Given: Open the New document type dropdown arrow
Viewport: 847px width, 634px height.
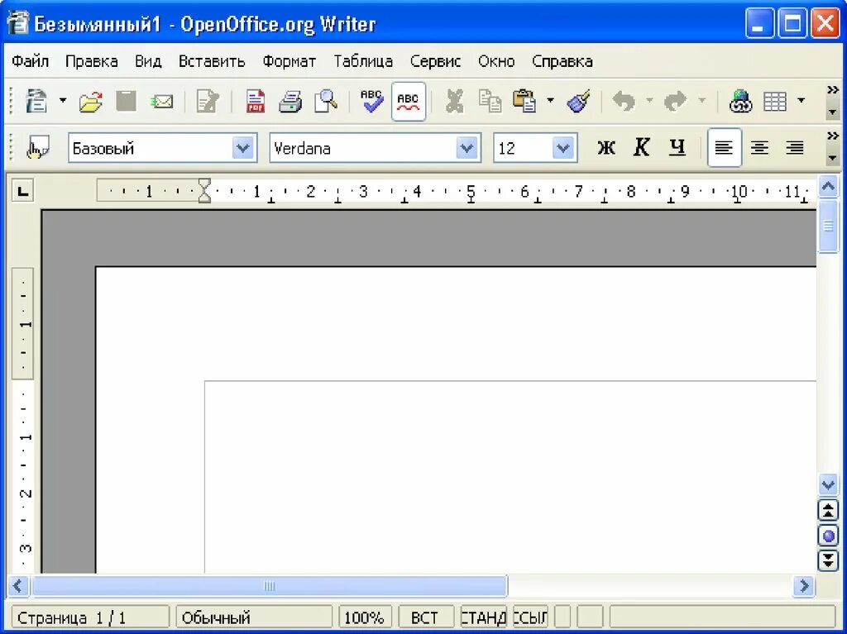Looking at the screenshot, I should (63, 101).
